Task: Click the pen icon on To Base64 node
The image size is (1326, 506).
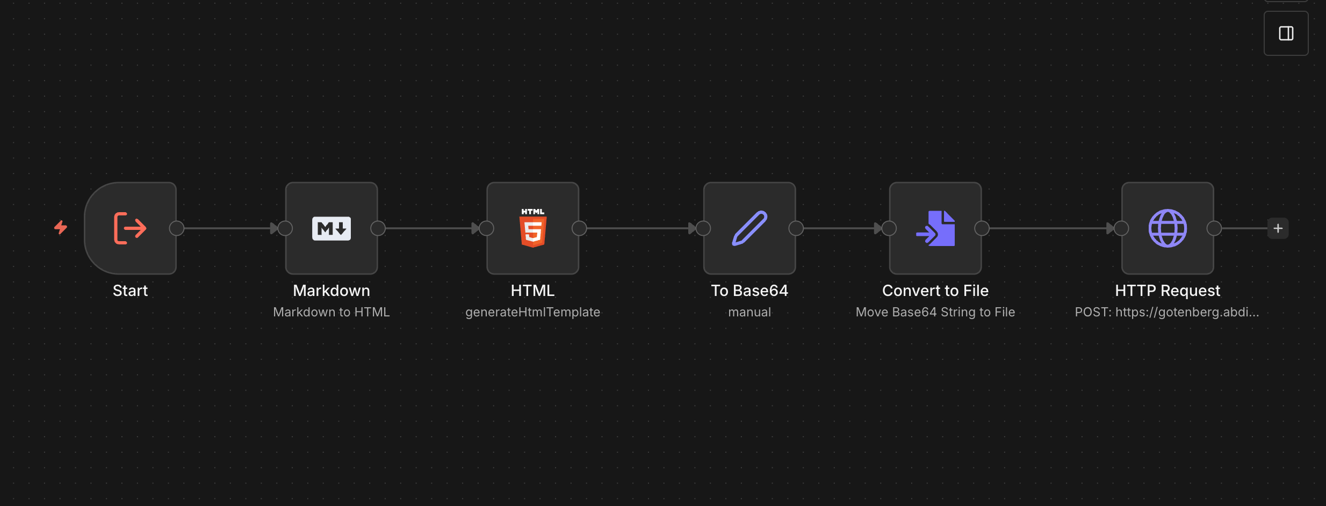Action: point(749,228)
